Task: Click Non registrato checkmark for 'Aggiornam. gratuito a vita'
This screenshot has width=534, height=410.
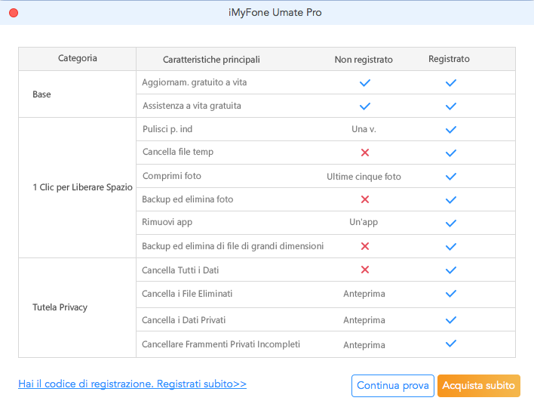Action: [364, 82]
